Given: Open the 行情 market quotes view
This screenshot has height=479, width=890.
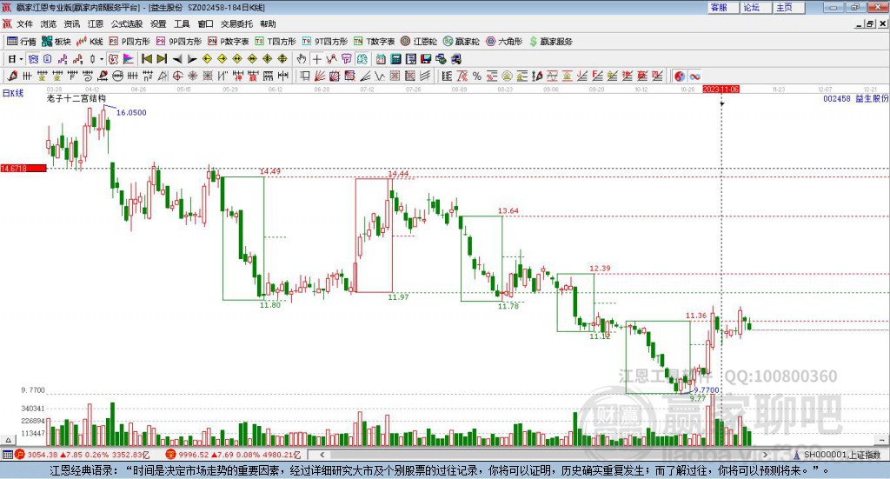Looking at the screenshot, I should click(x=21, y=42).
